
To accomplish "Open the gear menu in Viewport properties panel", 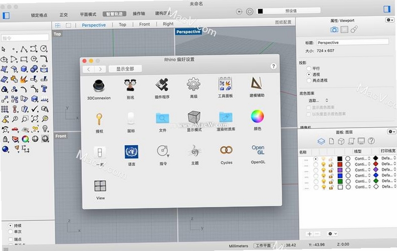I will [x=389, y=20].
